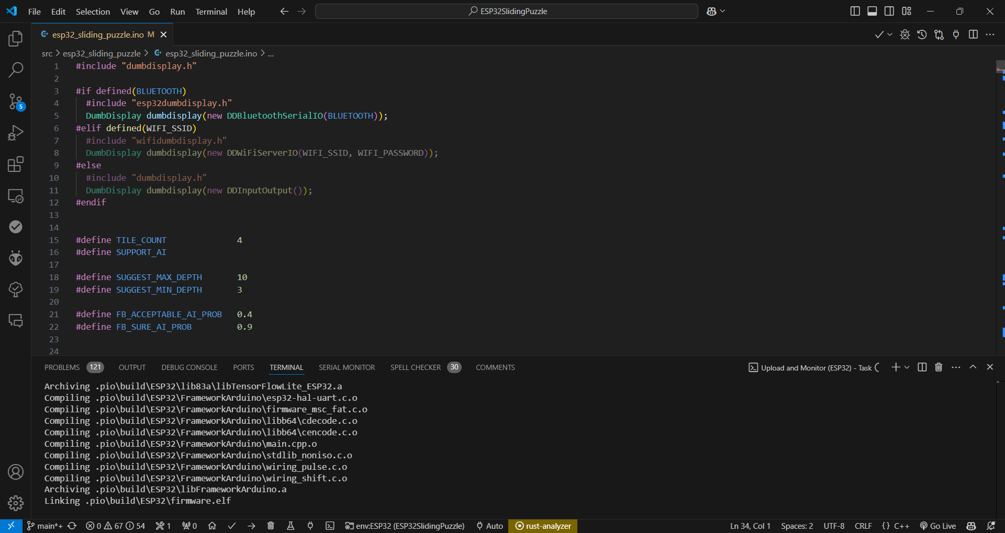Change end of line CRLF setting
The height and width of the screenshot is (533, 1005).
863,526
